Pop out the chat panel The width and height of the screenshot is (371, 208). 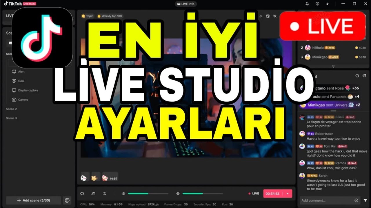click(x=365, y=76)
